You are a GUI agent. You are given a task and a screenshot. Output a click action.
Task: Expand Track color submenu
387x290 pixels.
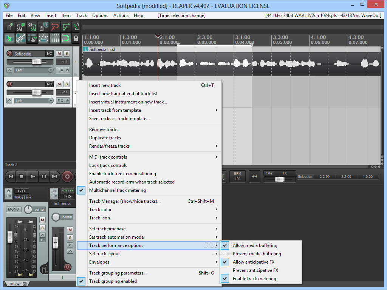point(149,210)
